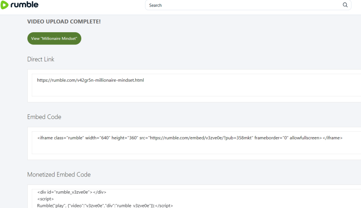361x208 pixels.
Task: Click empty space below the iframe code
Action: tap(180, 148)
